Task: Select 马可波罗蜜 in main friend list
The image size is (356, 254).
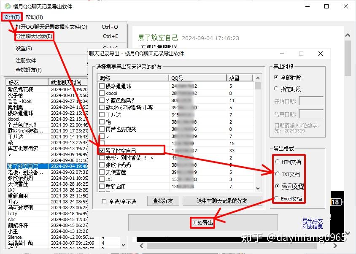Action: pyautogui.click(x=20, y=208)
